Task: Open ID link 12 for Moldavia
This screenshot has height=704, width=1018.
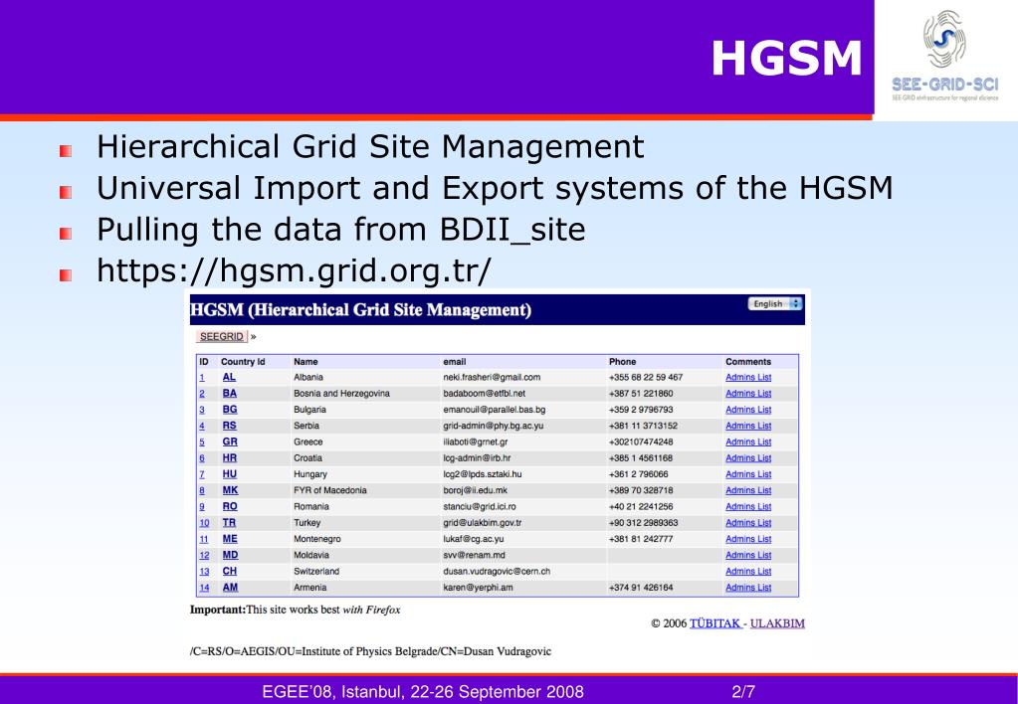Action: click(205, 556)
